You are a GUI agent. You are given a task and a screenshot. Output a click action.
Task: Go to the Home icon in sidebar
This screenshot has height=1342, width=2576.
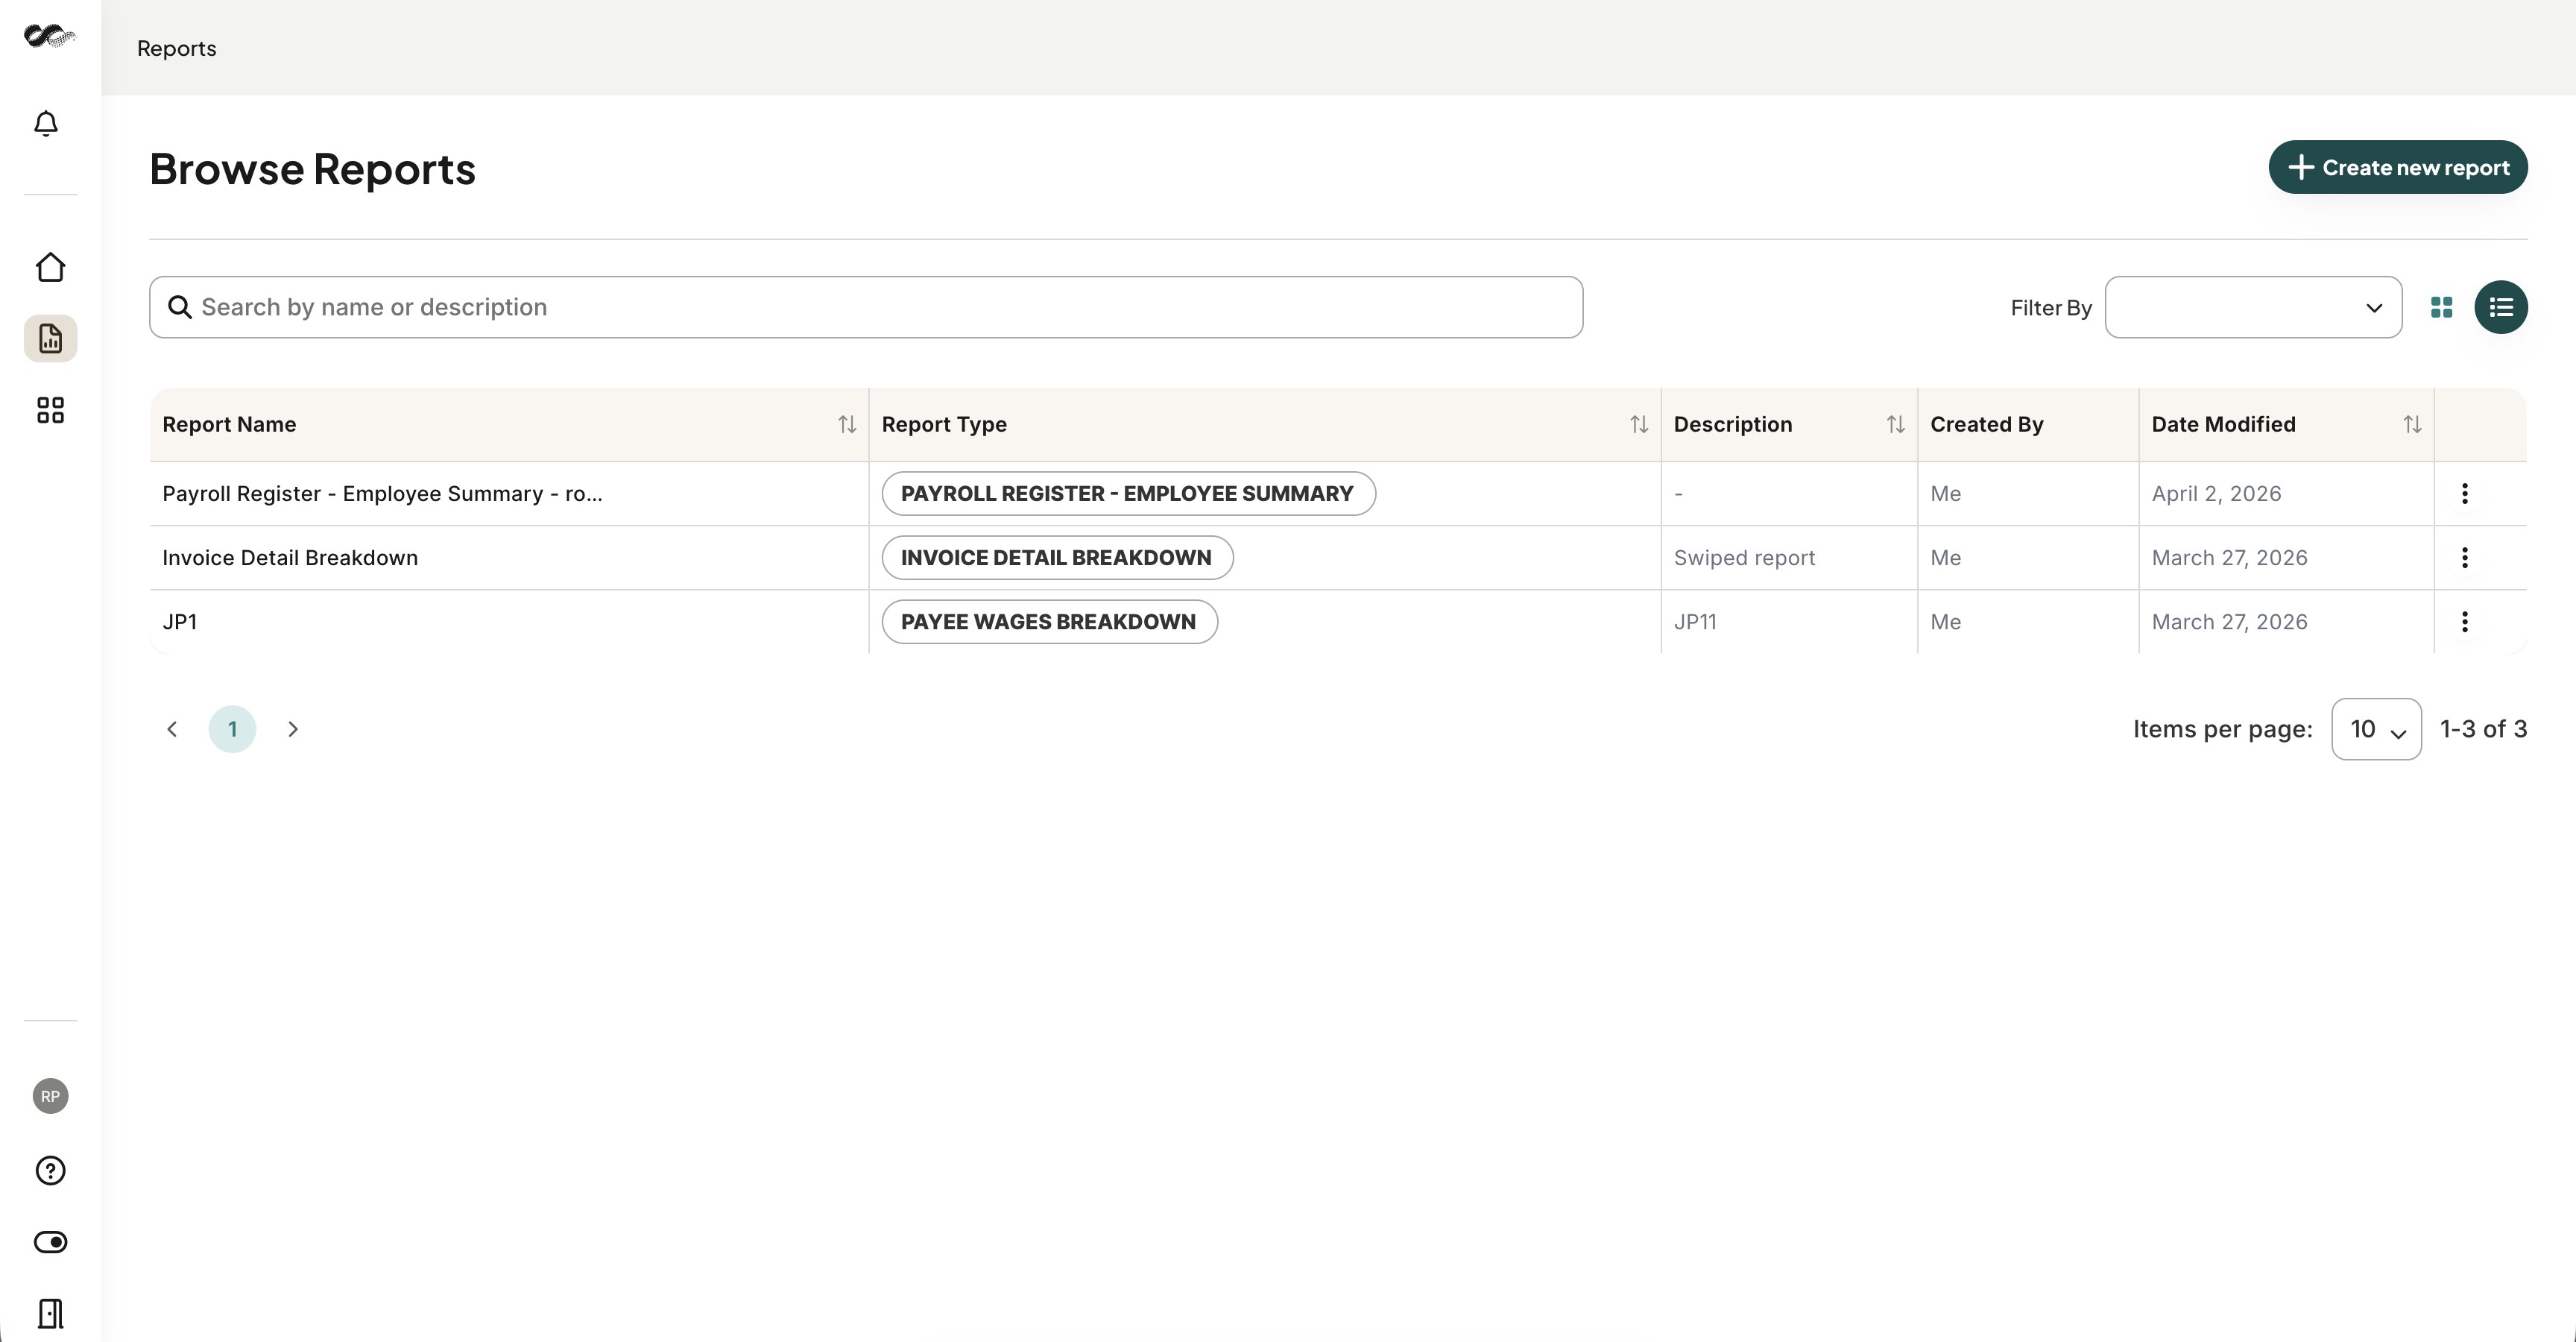(50, 267)
